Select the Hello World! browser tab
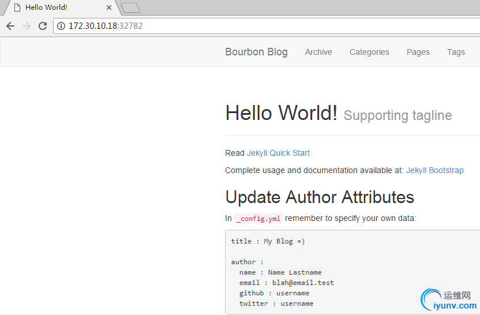Image resolution: width=480 pixels, height=315 pixels. coord(61,7)
